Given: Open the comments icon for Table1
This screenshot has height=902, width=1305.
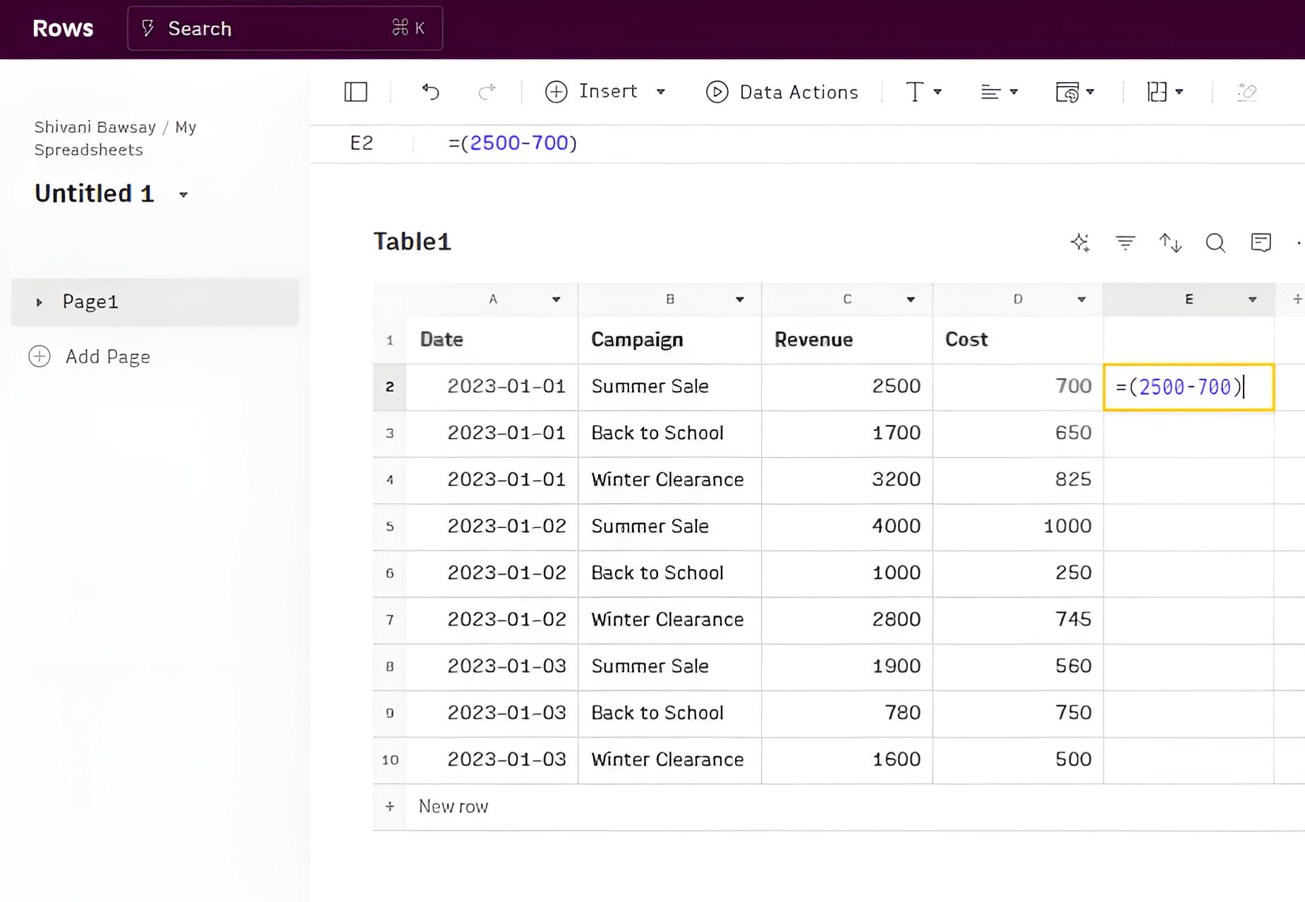Looking at the screenshot, I should pyautogui.click(x=1261, y=243).
